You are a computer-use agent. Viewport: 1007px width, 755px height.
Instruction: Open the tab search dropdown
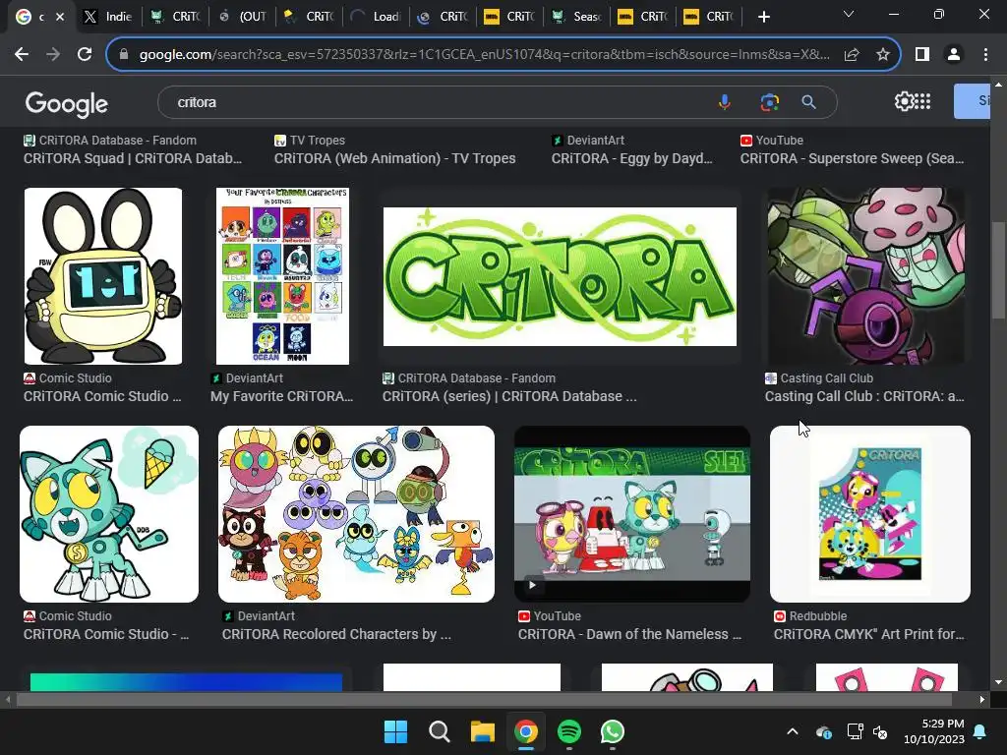click(x=849, y=14)
